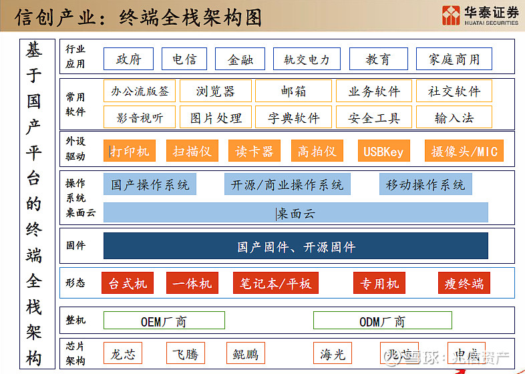
Task: Select the red 台式机 block
Action: (x=128, y=283)
